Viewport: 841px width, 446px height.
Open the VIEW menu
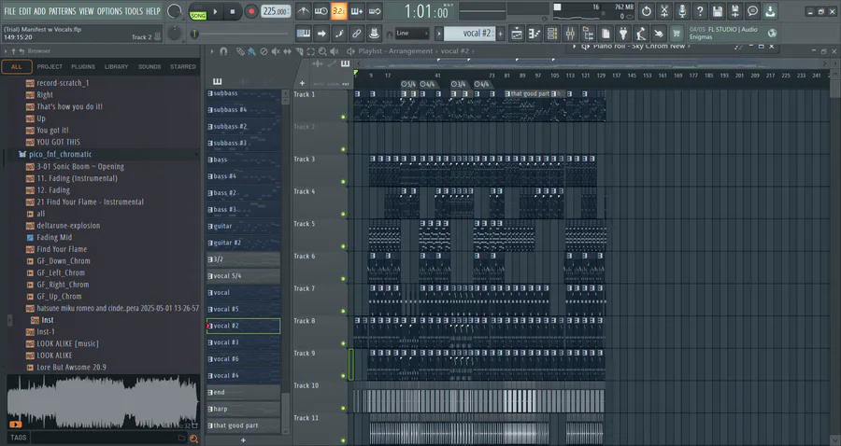(x=86, y=11)
